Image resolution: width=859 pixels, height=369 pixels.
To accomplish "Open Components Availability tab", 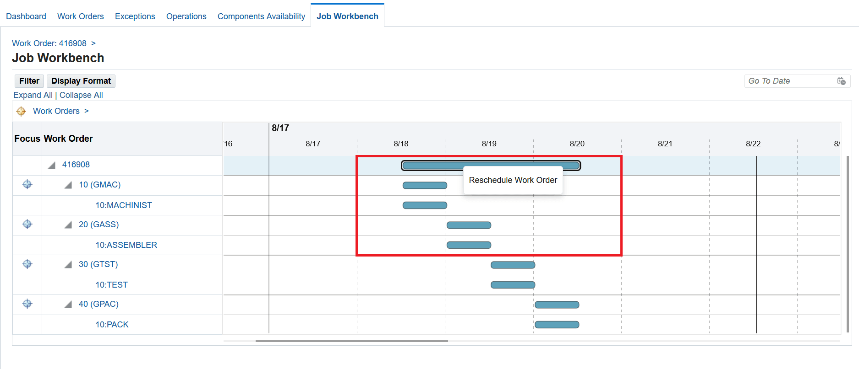I will (x=261, y=16).
